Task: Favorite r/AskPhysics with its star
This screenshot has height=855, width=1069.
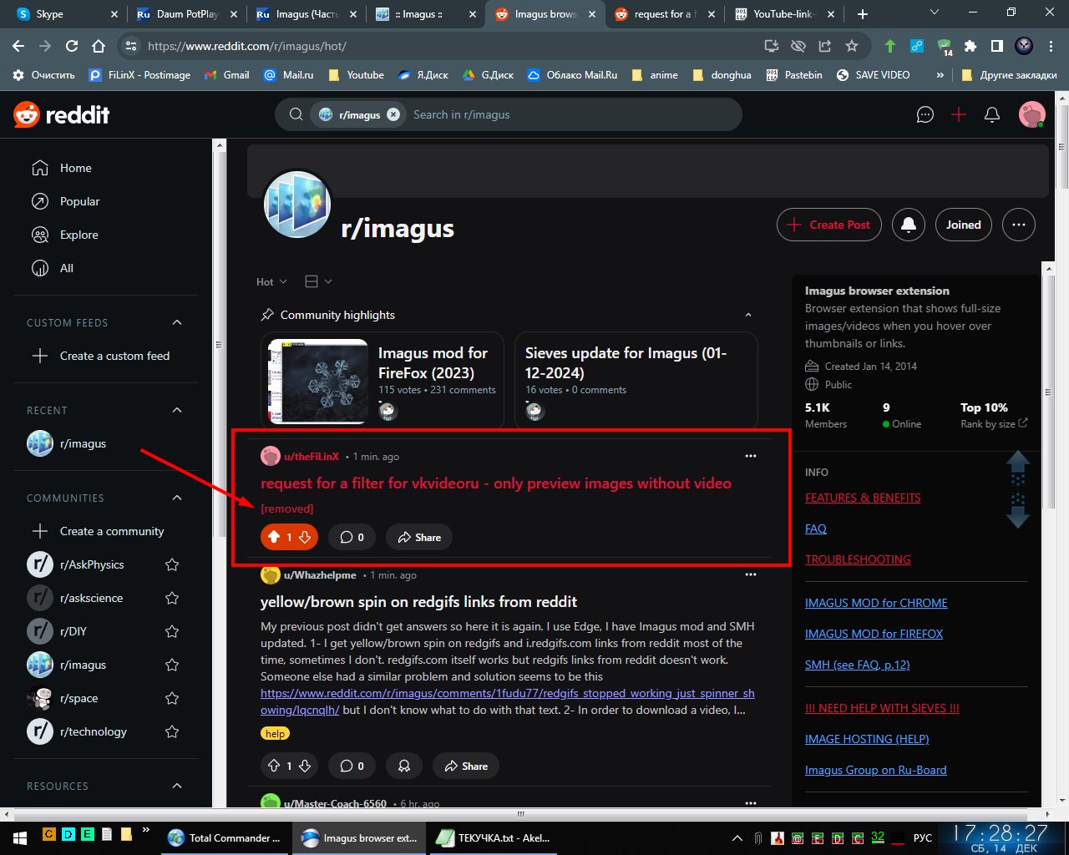Action: point(172,564)
